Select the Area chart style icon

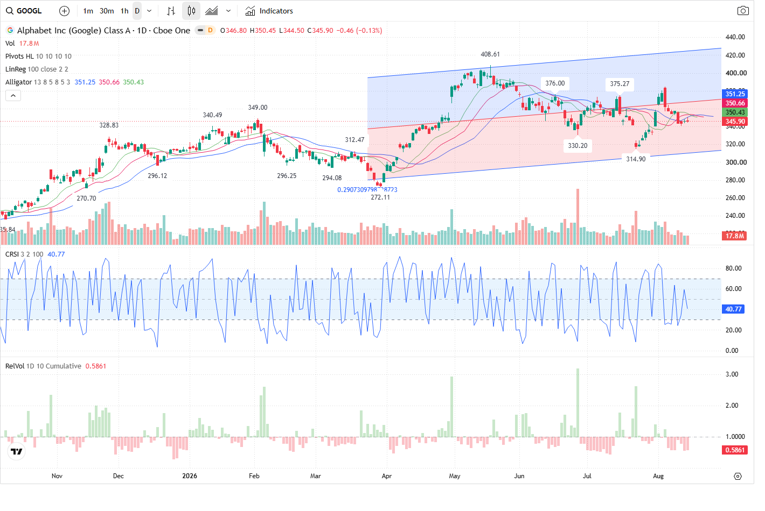click(x=212, y=11)
